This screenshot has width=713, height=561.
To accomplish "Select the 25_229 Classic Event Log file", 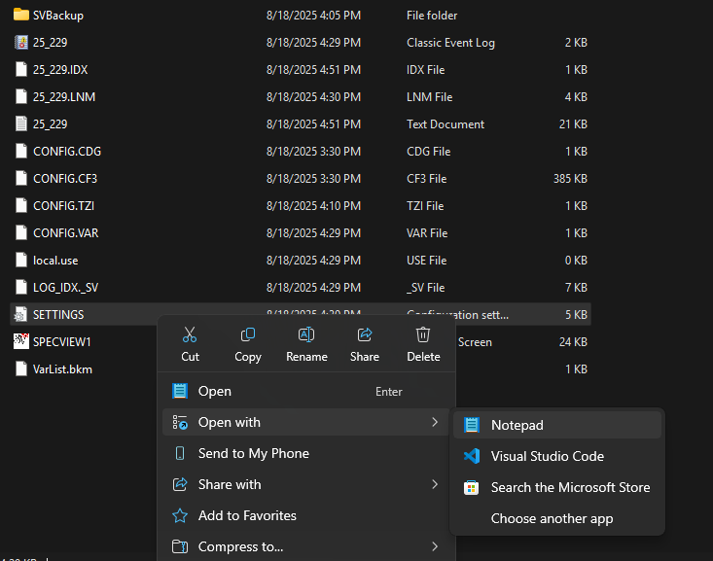I will coord(50,43).
